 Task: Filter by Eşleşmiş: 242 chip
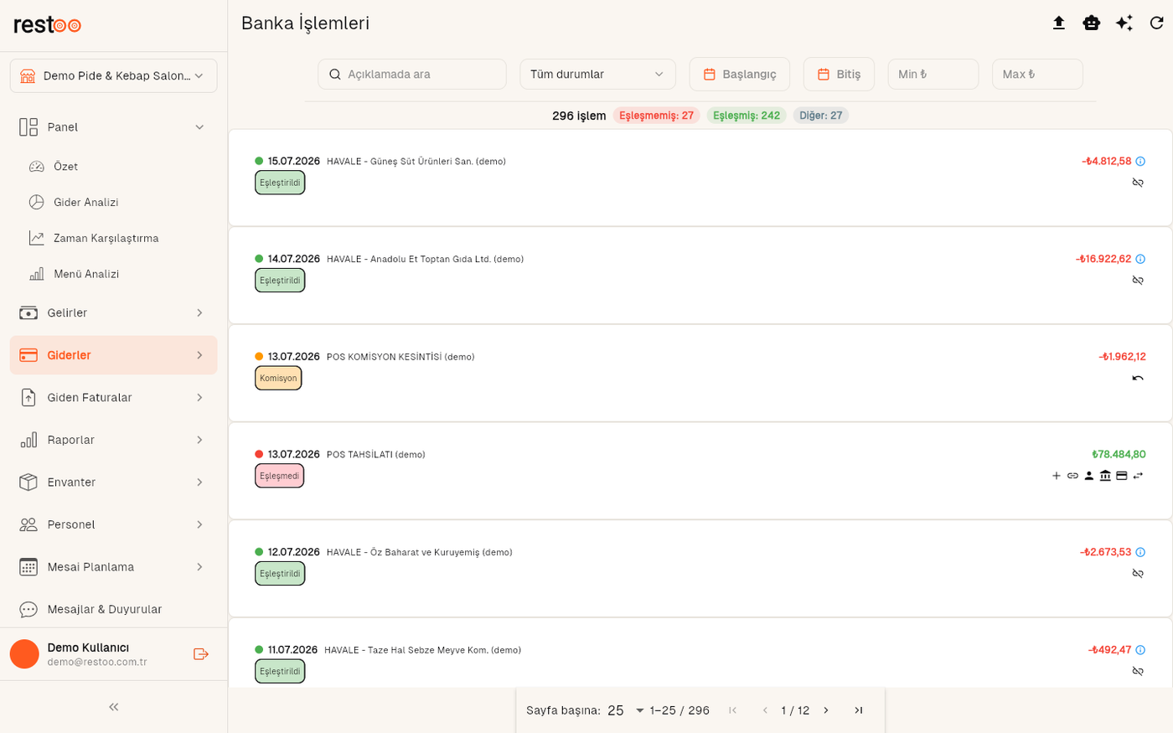tap(746, 116)
